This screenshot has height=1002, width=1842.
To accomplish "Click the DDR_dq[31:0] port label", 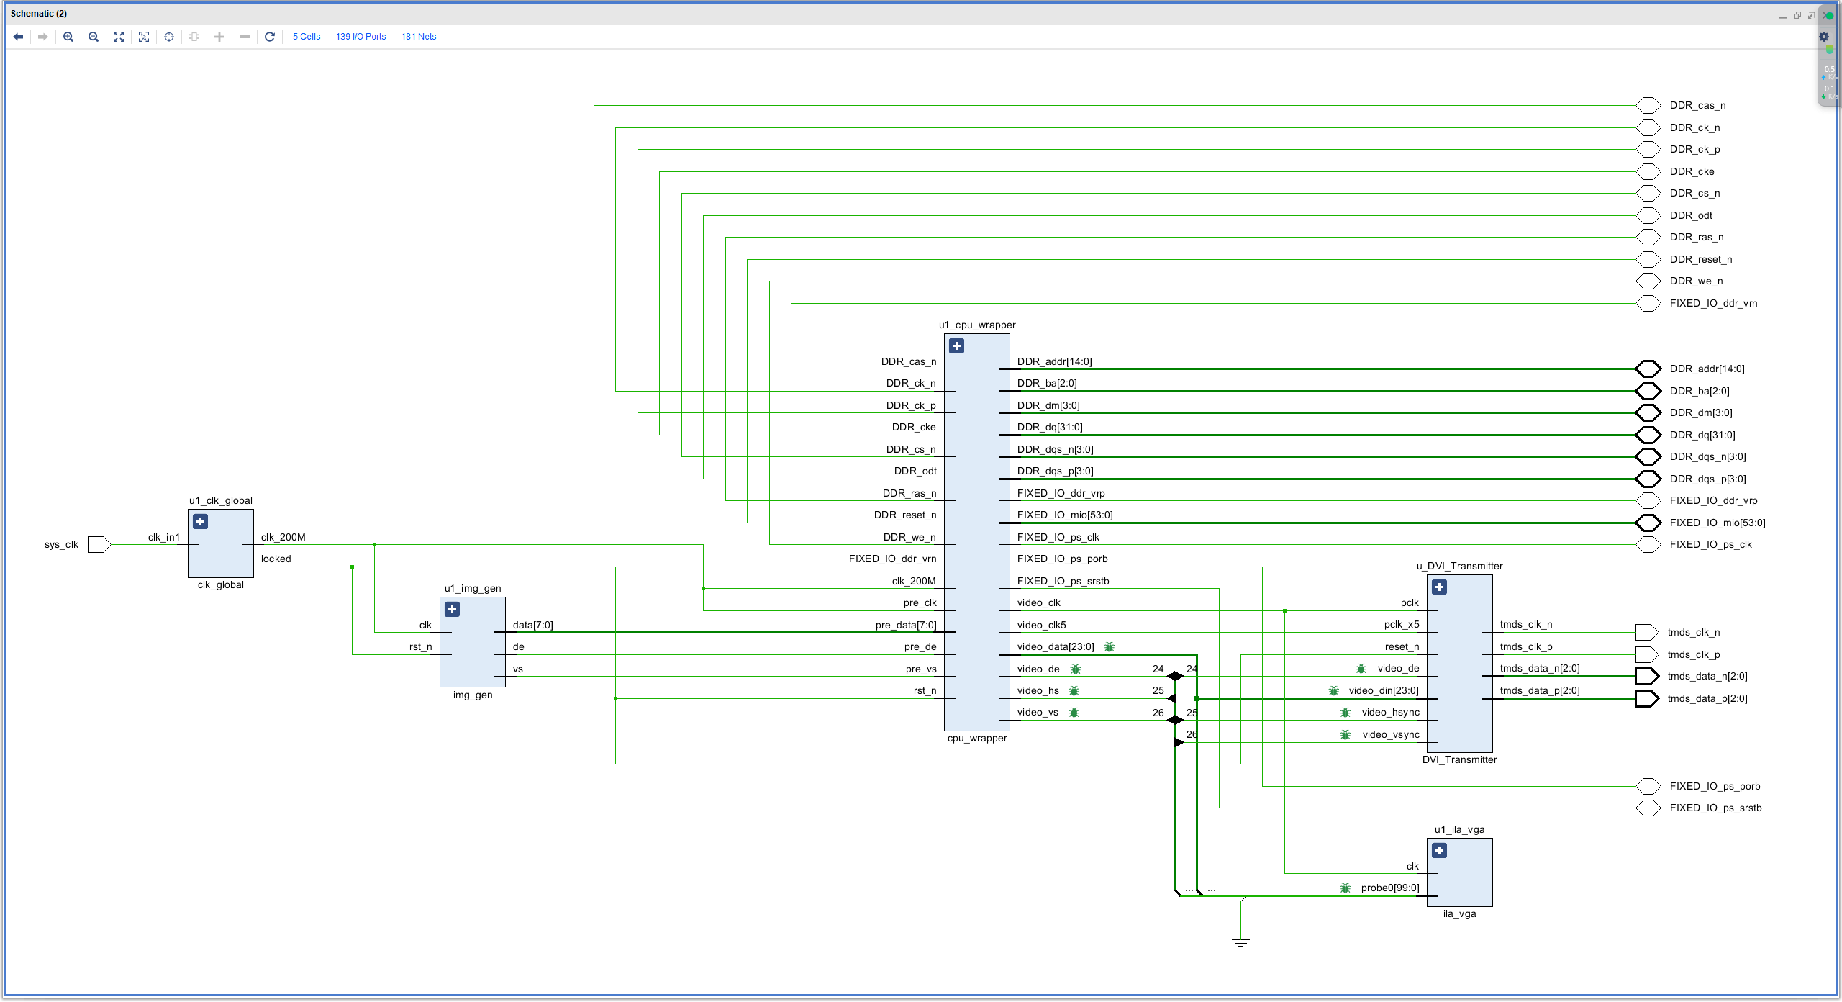I will [1702, 435].
